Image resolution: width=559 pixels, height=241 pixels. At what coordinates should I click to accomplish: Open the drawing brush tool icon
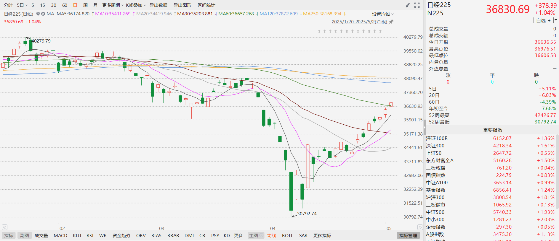(408, 5)
